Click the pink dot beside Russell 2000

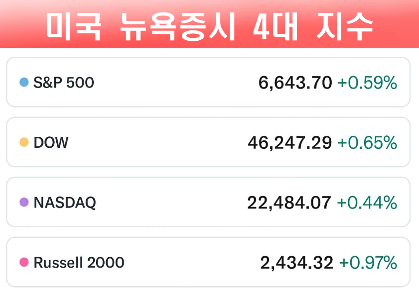(23, 262)
